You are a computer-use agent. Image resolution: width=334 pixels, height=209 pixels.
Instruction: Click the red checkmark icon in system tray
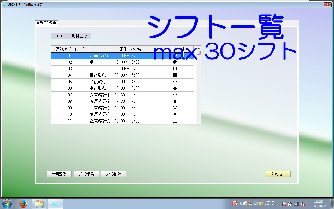(x=235, y=204)
